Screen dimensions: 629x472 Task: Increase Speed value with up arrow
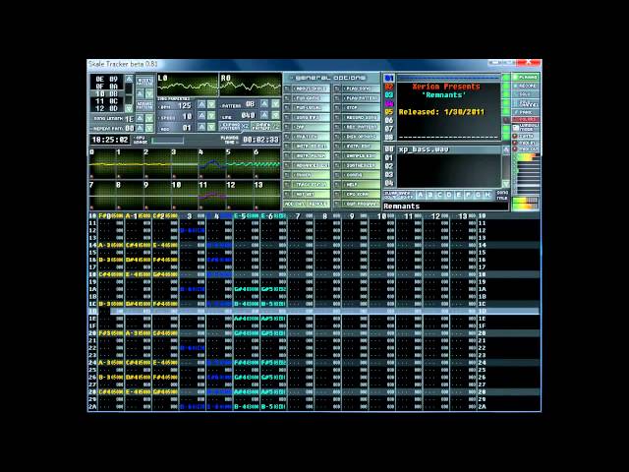pyautogui.click(x=201, y=116)
